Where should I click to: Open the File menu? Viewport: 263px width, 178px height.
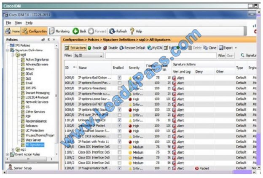pyautogui.click(x=8, y=22)
